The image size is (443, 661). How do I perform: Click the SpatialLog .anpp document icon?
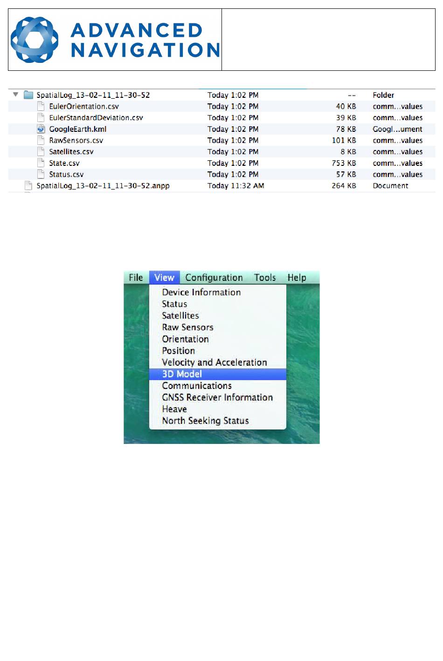(x=28, y=185)
